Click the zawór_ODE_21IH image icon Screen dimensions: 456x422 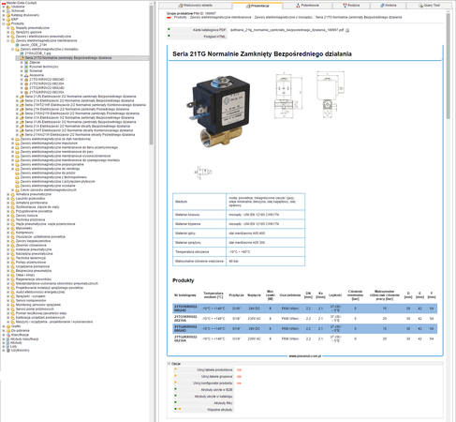pyautogui.click(x=18, y=45)
